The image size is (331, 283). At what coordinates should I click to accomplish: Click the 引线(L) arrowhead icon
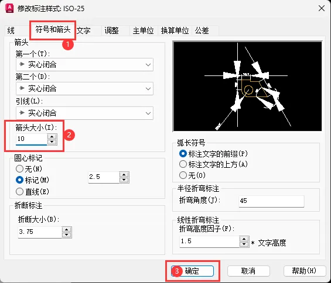click(22, 113)
